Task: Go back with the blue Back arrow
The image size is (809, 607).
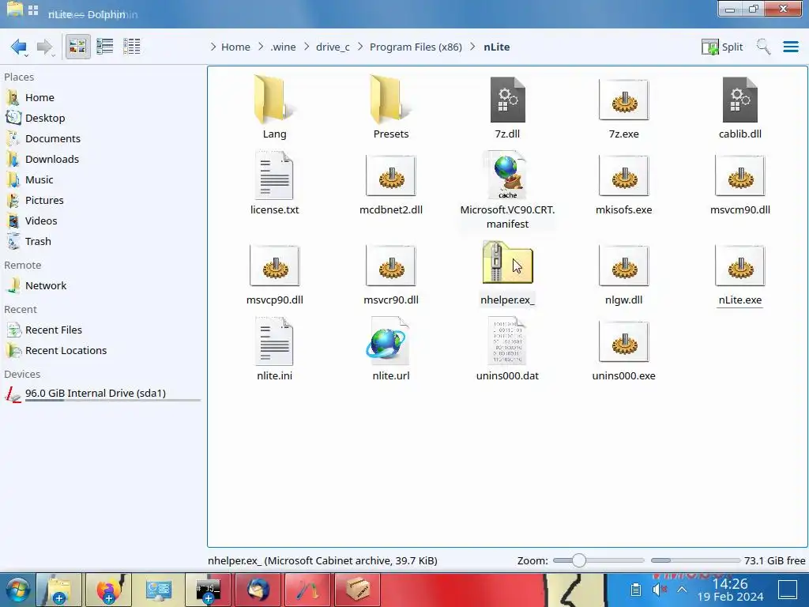Action: point(19,47)
